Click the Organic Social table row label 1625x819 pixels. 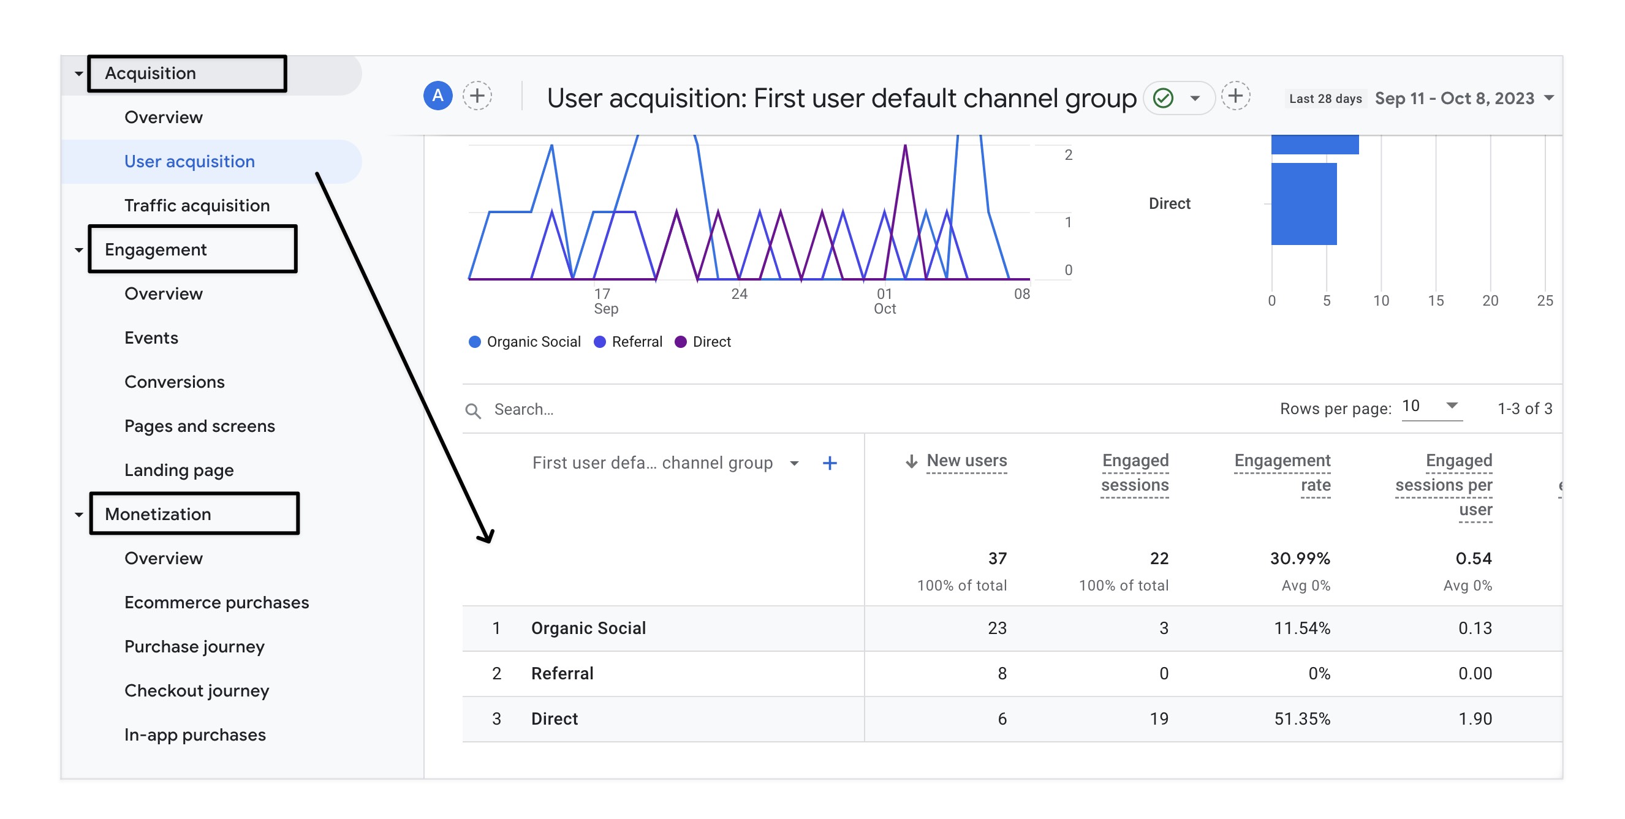point(588,628)
